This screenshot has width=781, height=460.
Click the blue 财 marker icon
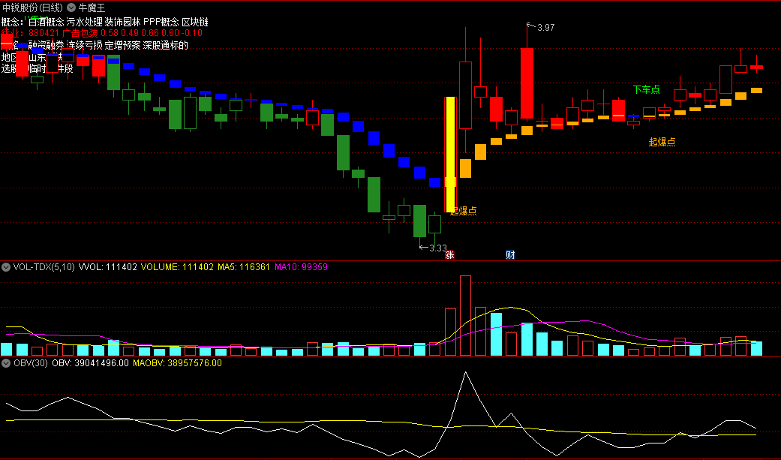tap(510, 254)
